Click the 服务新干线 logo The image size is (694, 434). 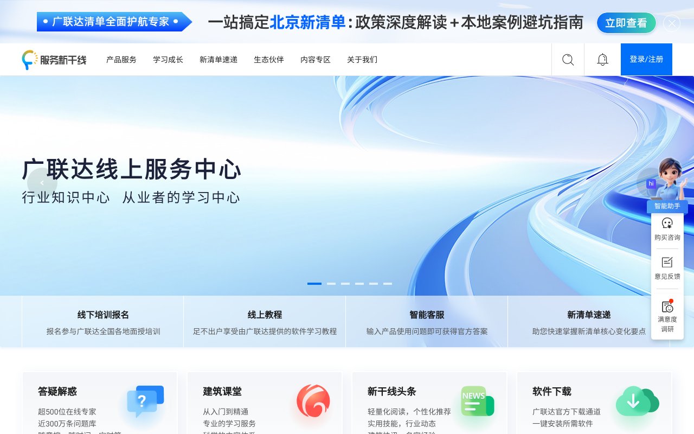54,60
